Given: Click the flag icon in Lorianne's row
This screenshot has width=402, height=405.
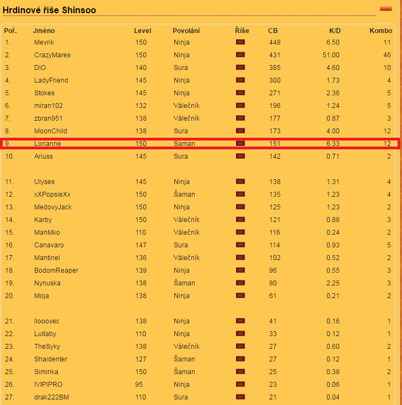Looking at the screenshot, I should 240,144.
